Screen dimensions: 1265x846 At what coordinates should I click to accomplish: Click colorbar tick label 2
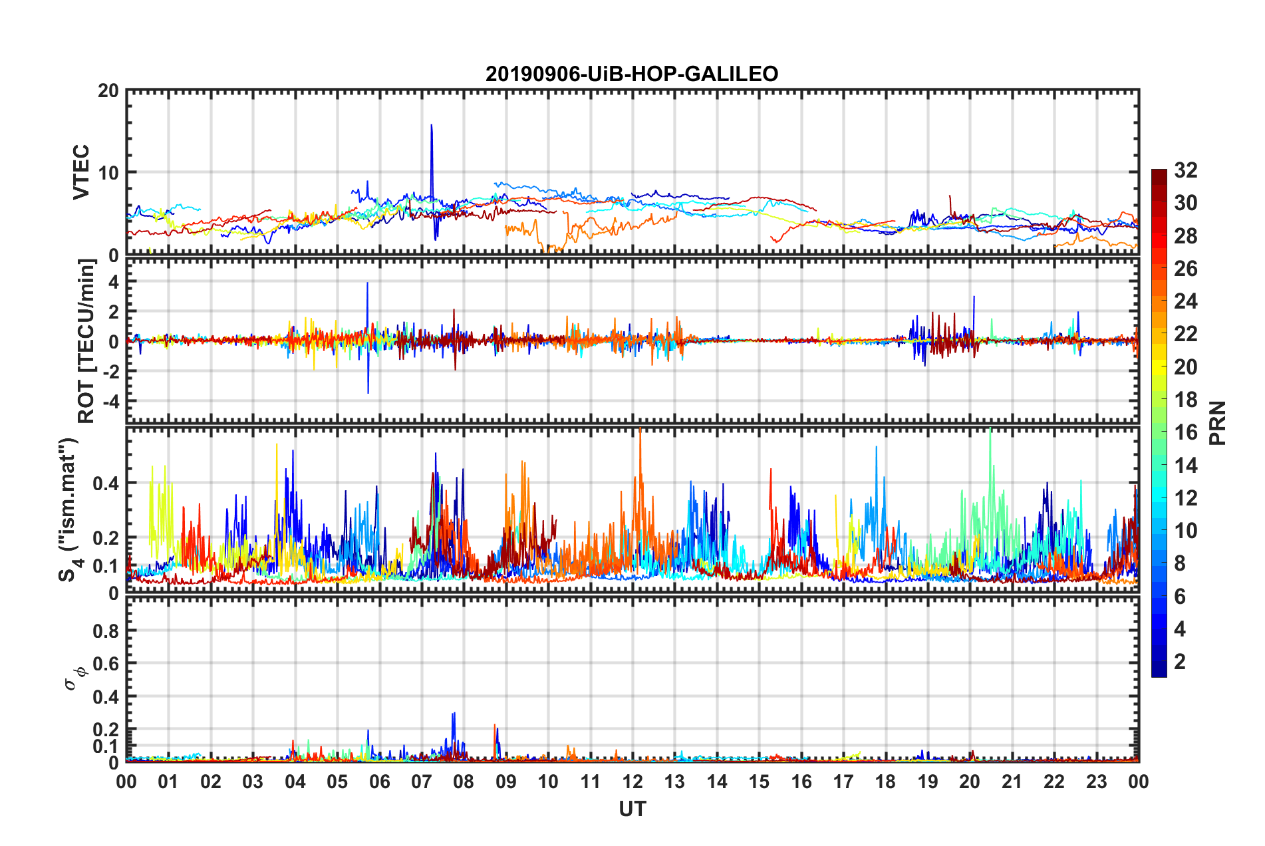1180,662
